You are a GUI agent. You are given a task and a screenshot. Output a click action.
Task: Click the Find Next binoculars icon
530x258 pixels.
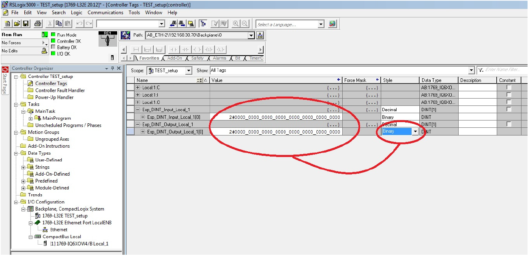coord(182,24)
